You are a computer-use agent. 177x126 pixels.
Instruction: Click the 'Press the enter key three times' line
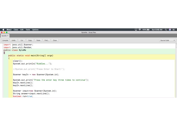tap(51, 80)
